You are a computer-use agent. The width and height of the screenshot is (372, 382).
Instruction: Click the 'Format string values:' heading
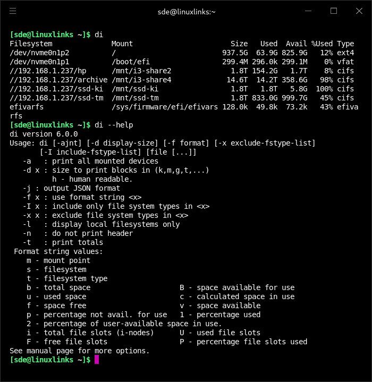click(58, 251)
